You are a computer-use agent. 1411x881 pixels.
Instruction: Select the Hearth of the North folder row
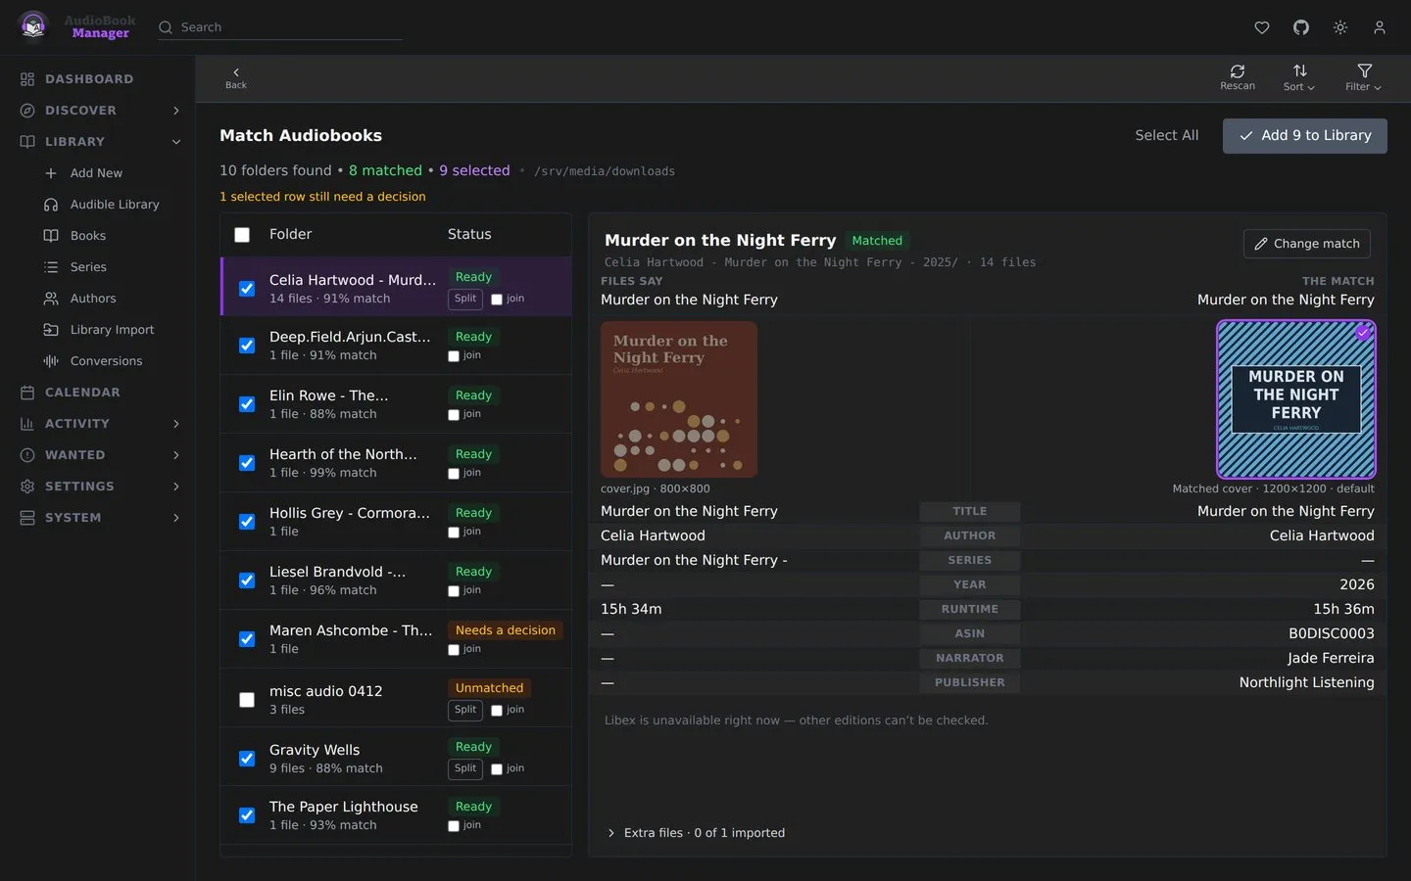[397, 463]
